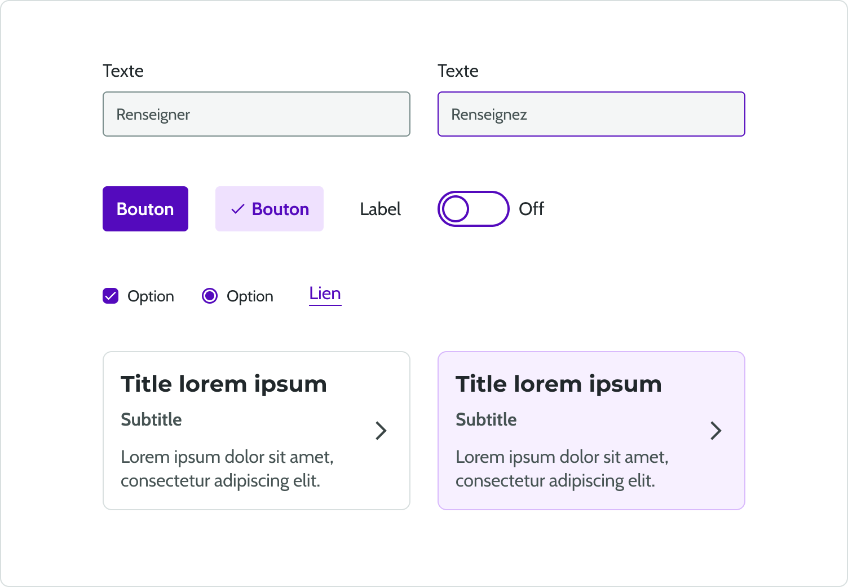Click the checkmark inside the light Bouton button

(x=238, y=209)
